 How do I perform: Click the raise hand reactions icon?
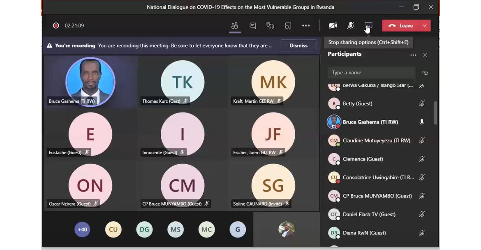[x=270, y=26]
